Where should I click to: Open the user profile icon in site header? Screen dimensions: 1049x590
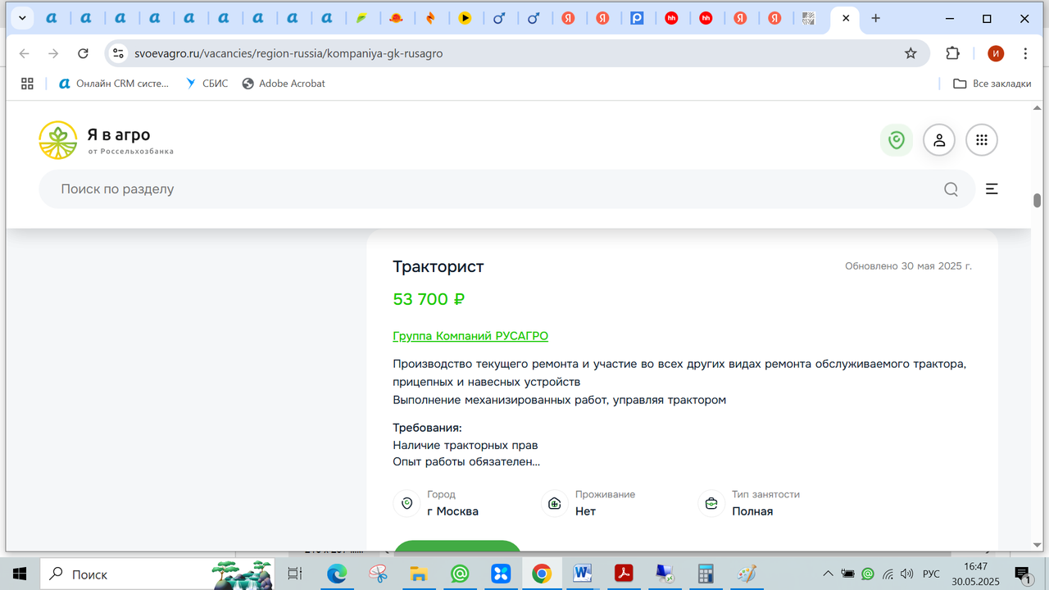939,140
